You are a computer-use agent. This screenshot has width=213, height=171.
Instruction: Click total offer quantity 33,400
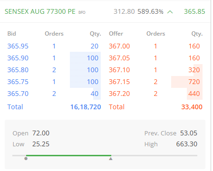point(192,107)
